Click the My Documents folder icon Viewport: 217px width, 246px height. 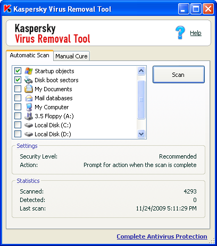point(29,89)
